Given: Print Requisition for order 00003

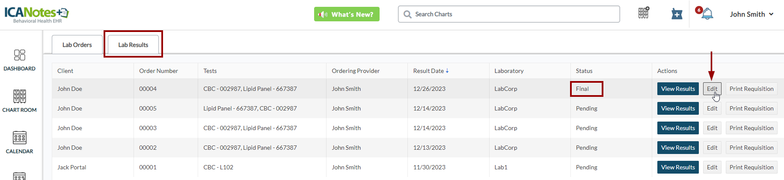Looking at the screenshot, I should 751,128.
